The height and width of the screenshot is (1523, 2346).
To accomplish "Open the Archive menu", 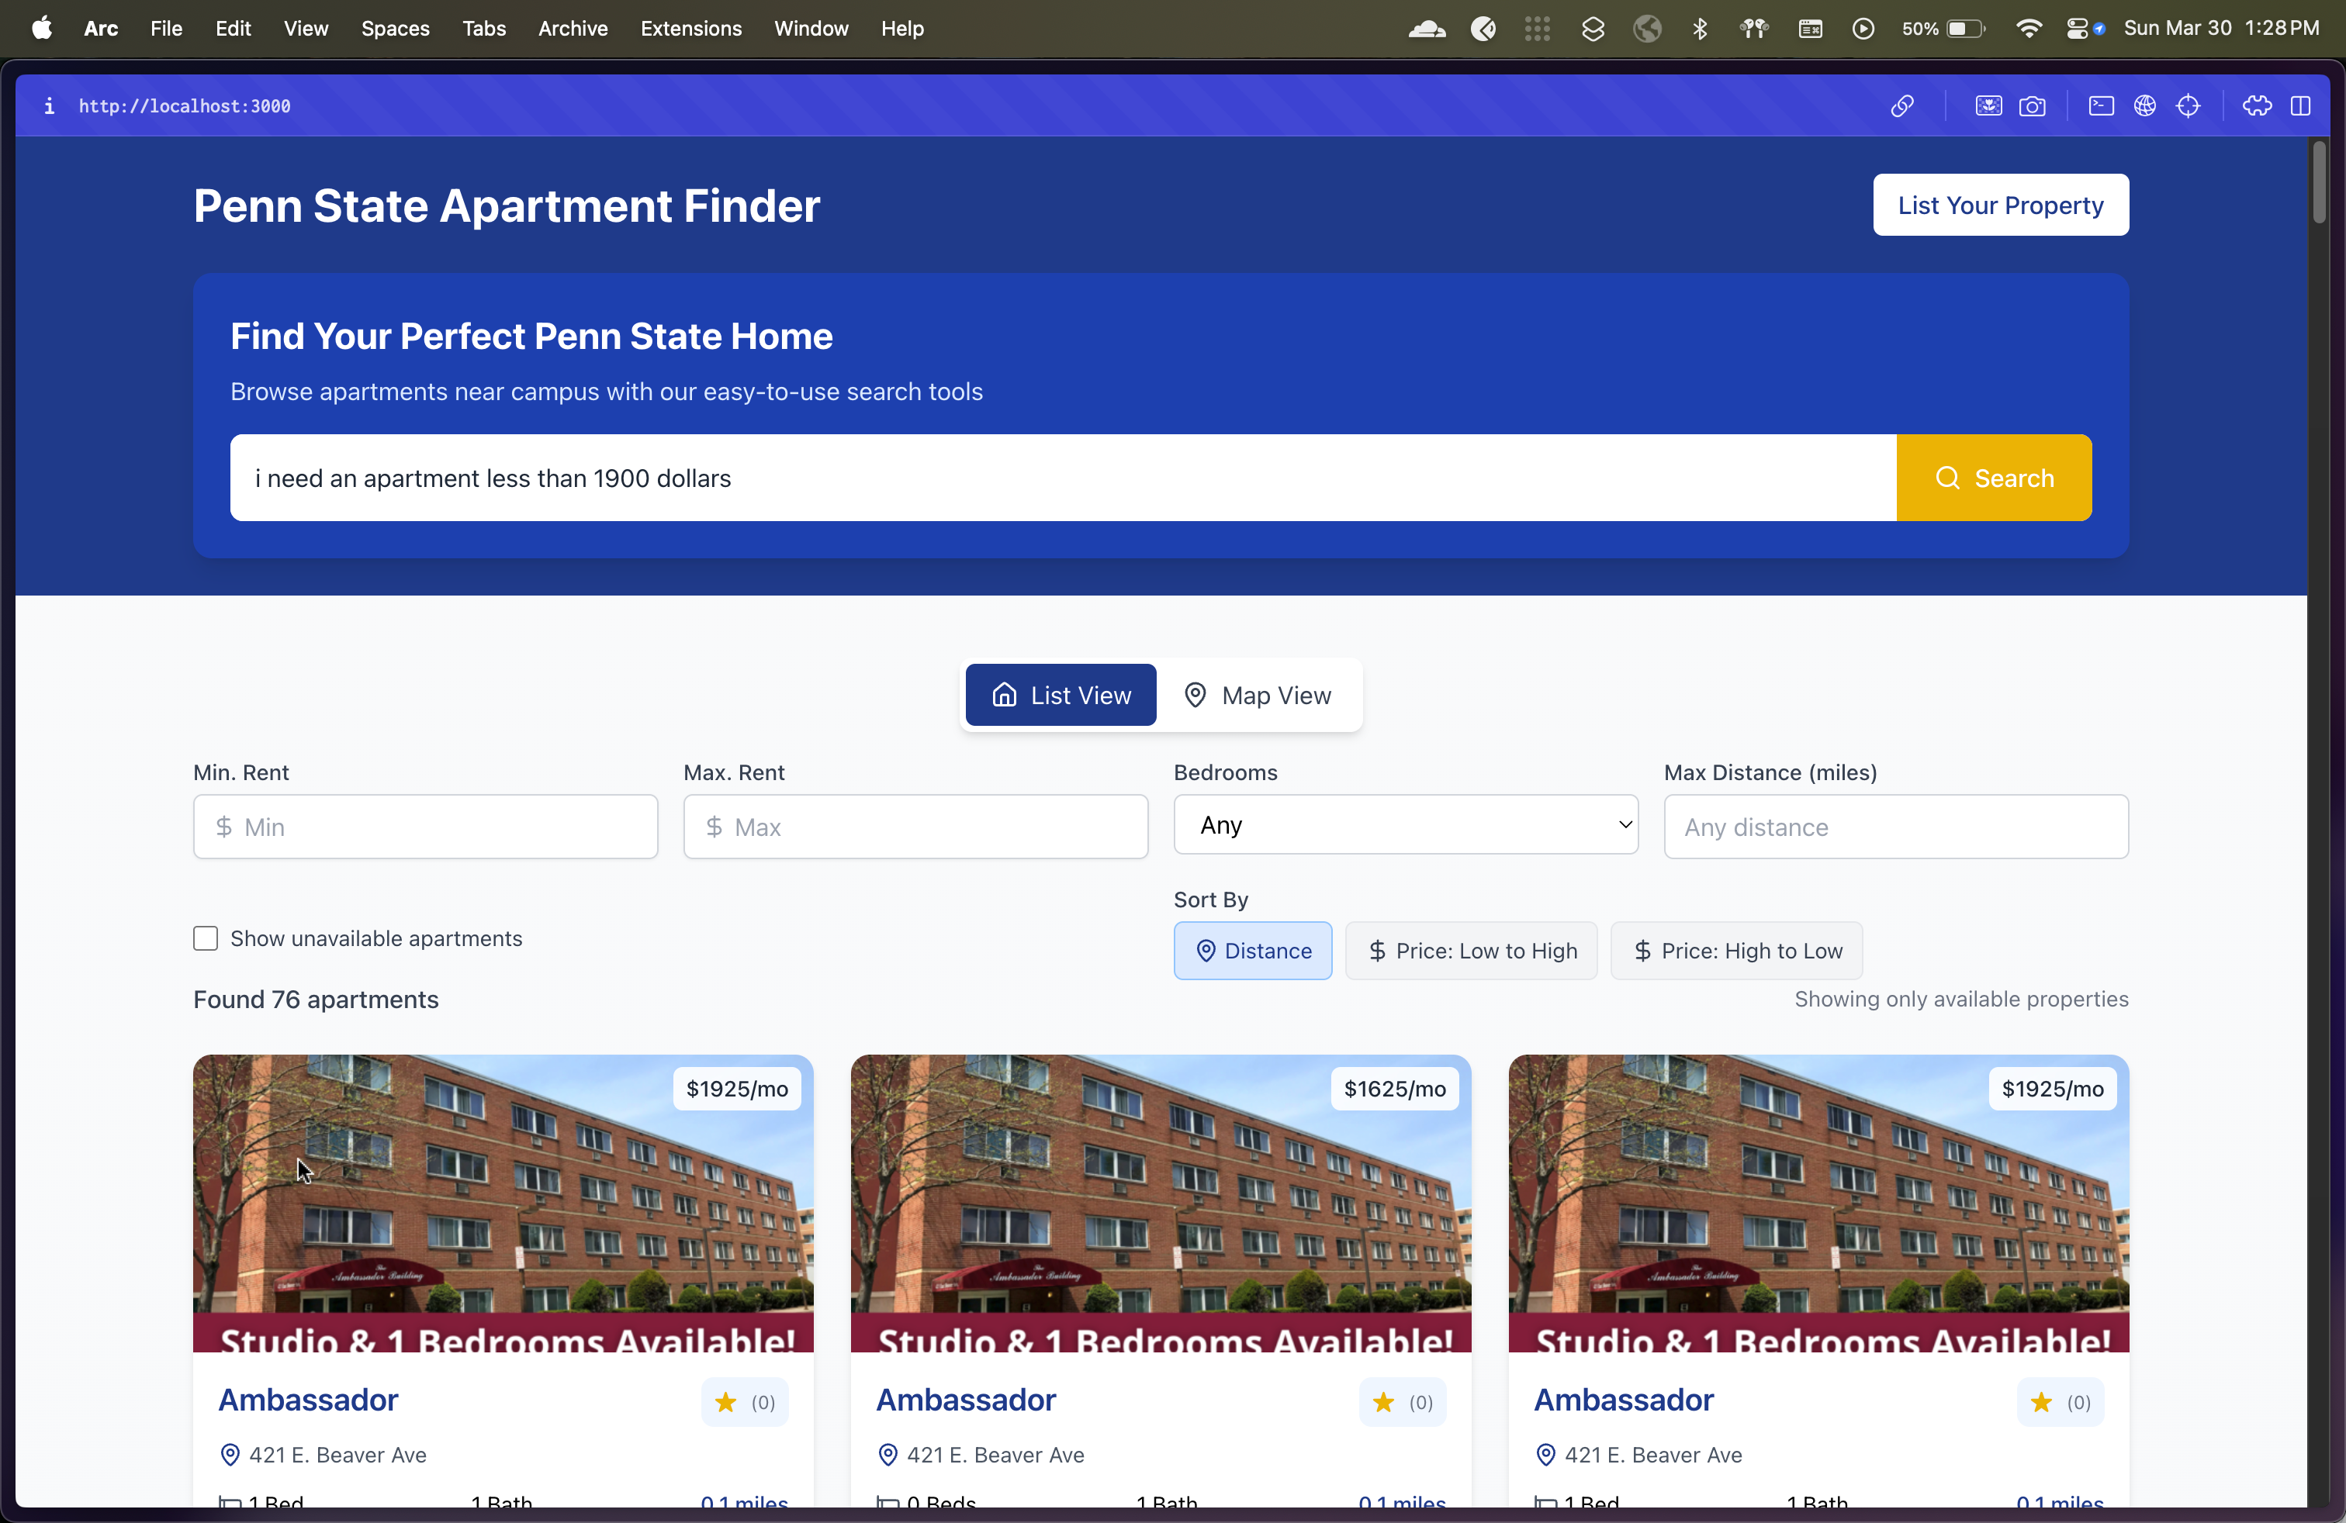I will (x=573, y=29).
